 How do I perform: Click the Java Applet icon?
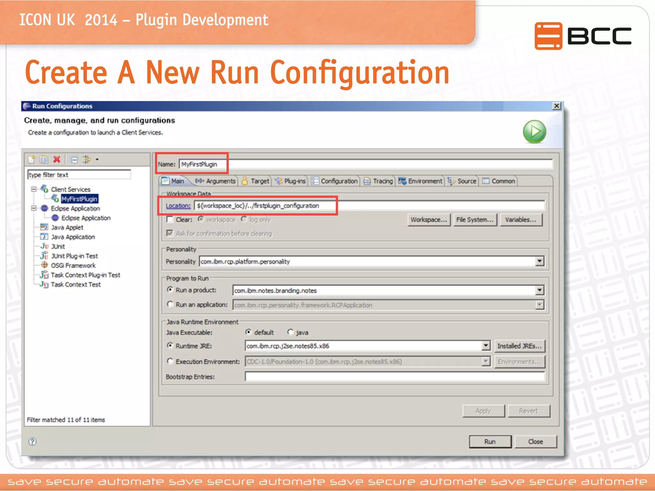(x=44, y=227)
